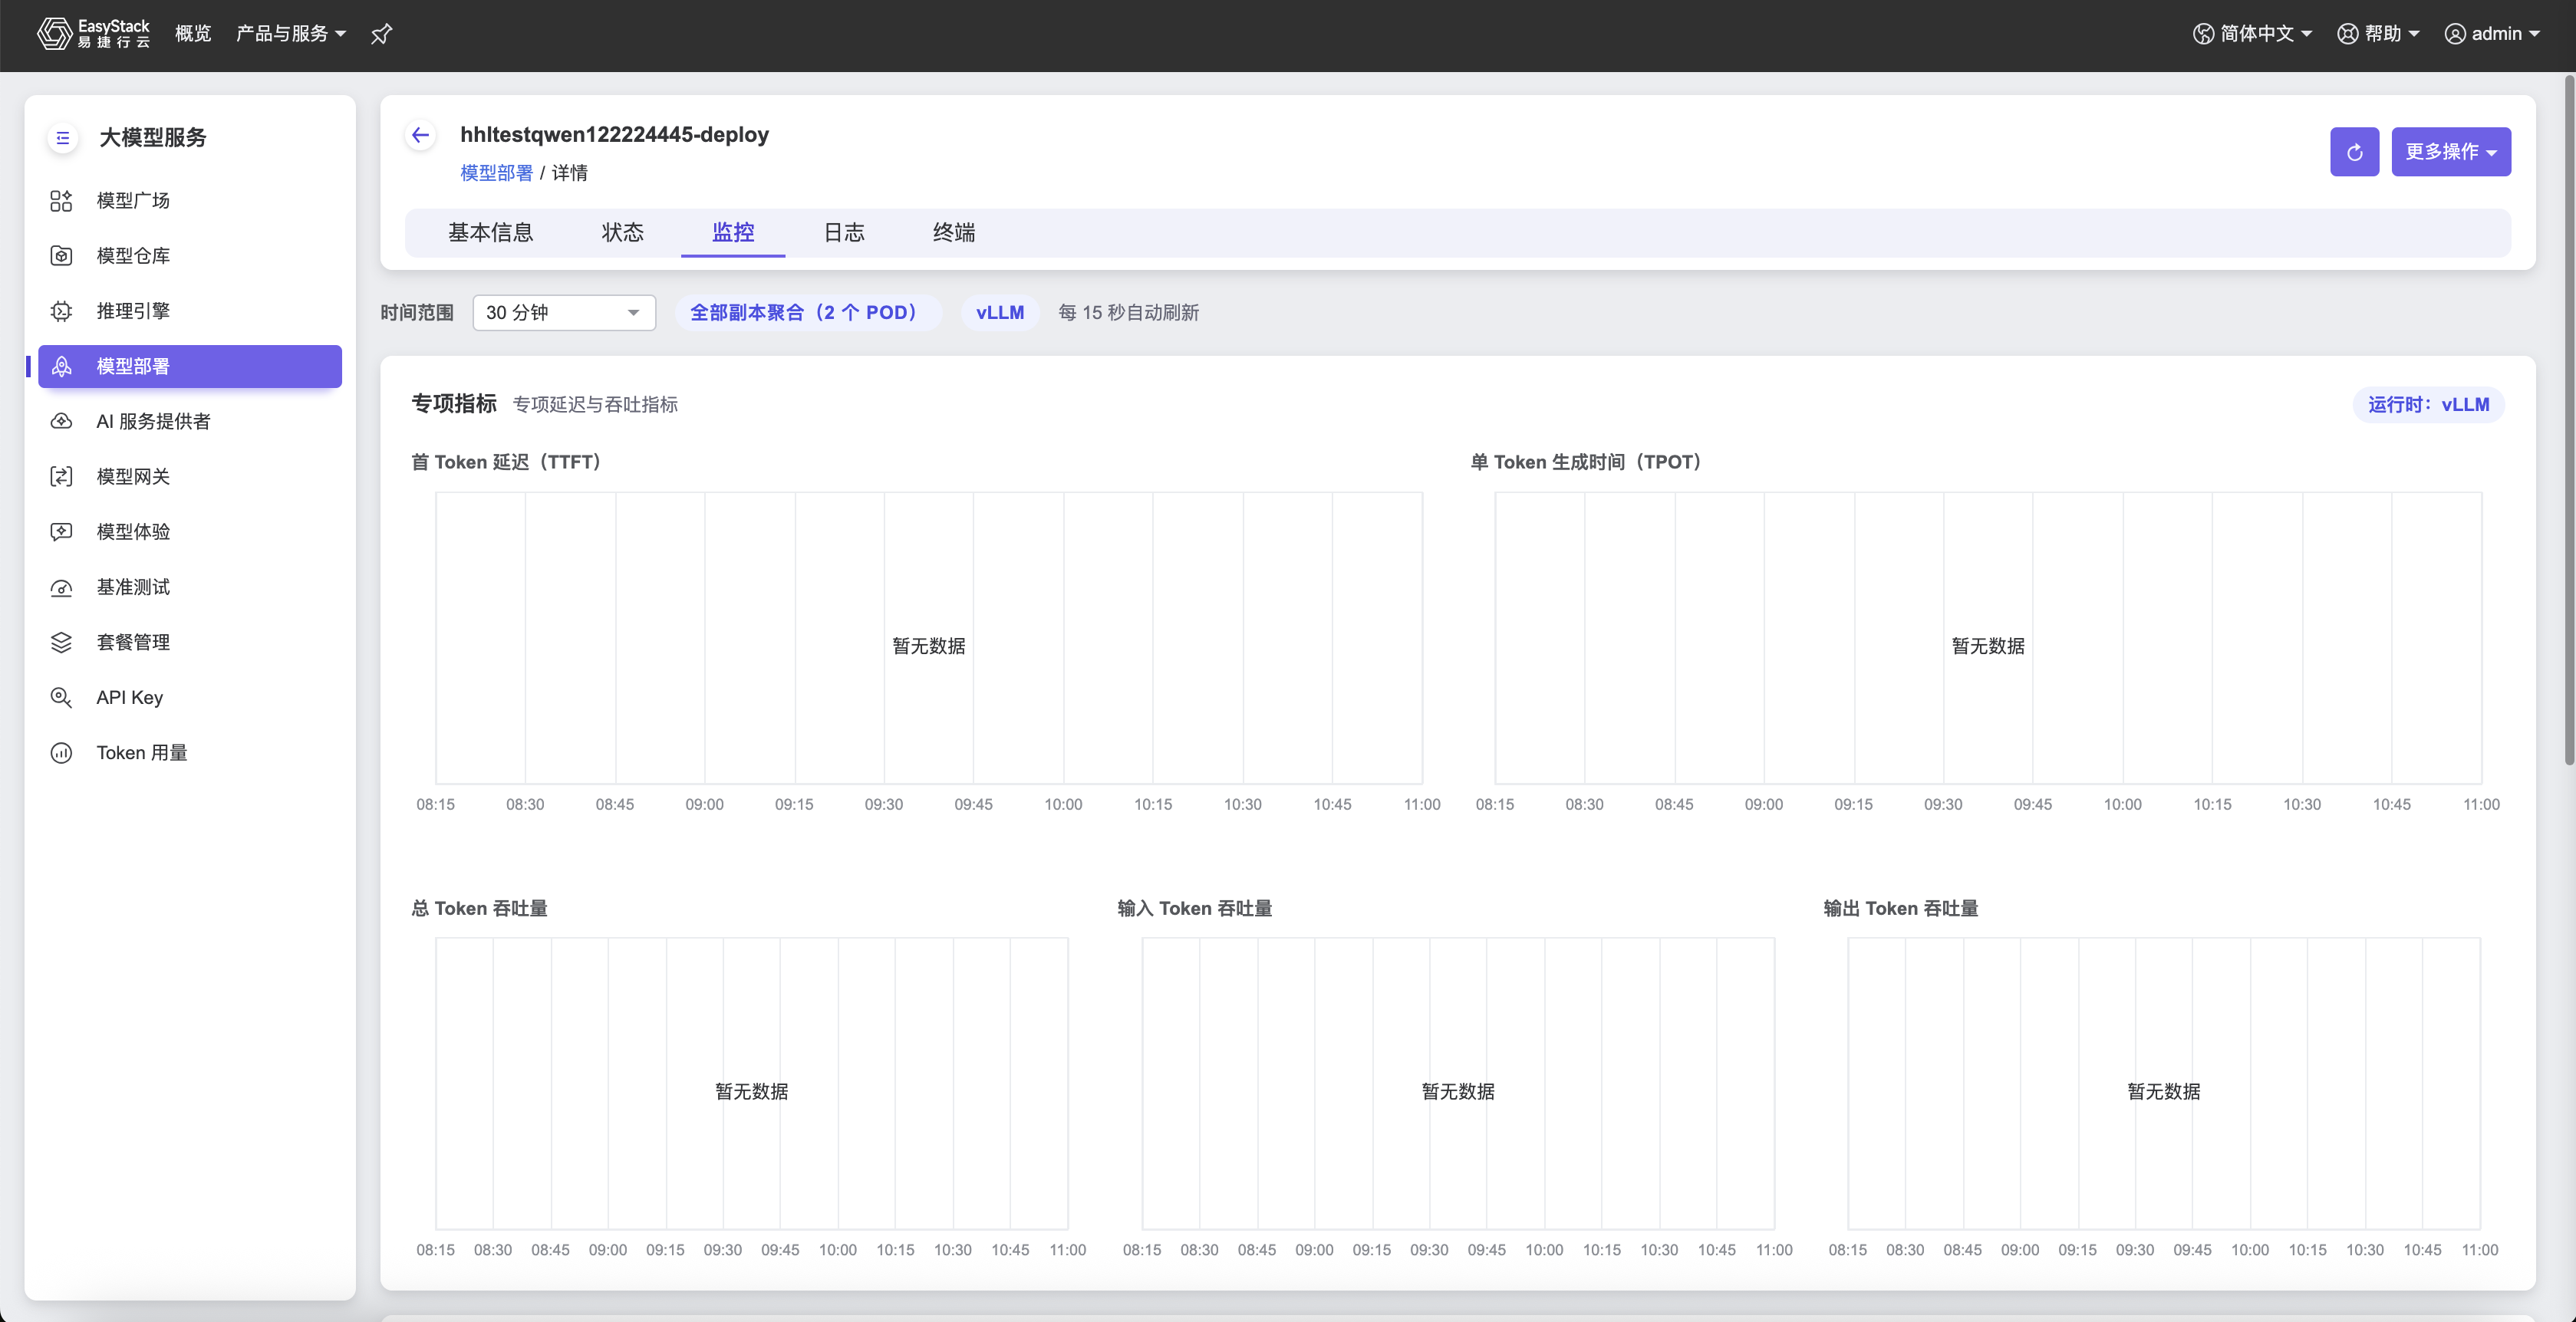Click the 输出 Token 吞吐量 chart area
The width and height of the screenshot is (2576, 1322).
(x=2164, y=1084)
